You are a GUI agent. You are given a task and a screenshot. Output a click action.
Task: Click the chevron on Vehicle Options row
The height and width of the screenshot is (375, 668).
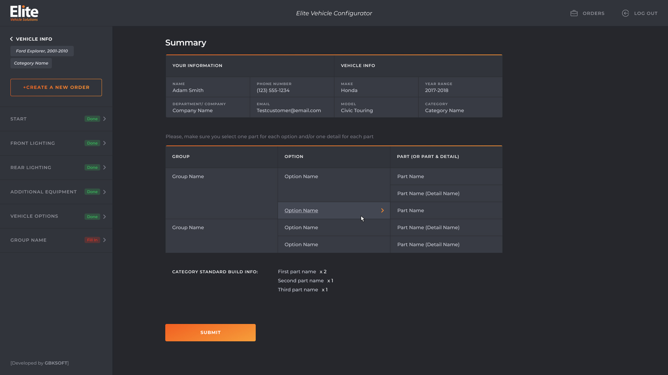point(104,217)
